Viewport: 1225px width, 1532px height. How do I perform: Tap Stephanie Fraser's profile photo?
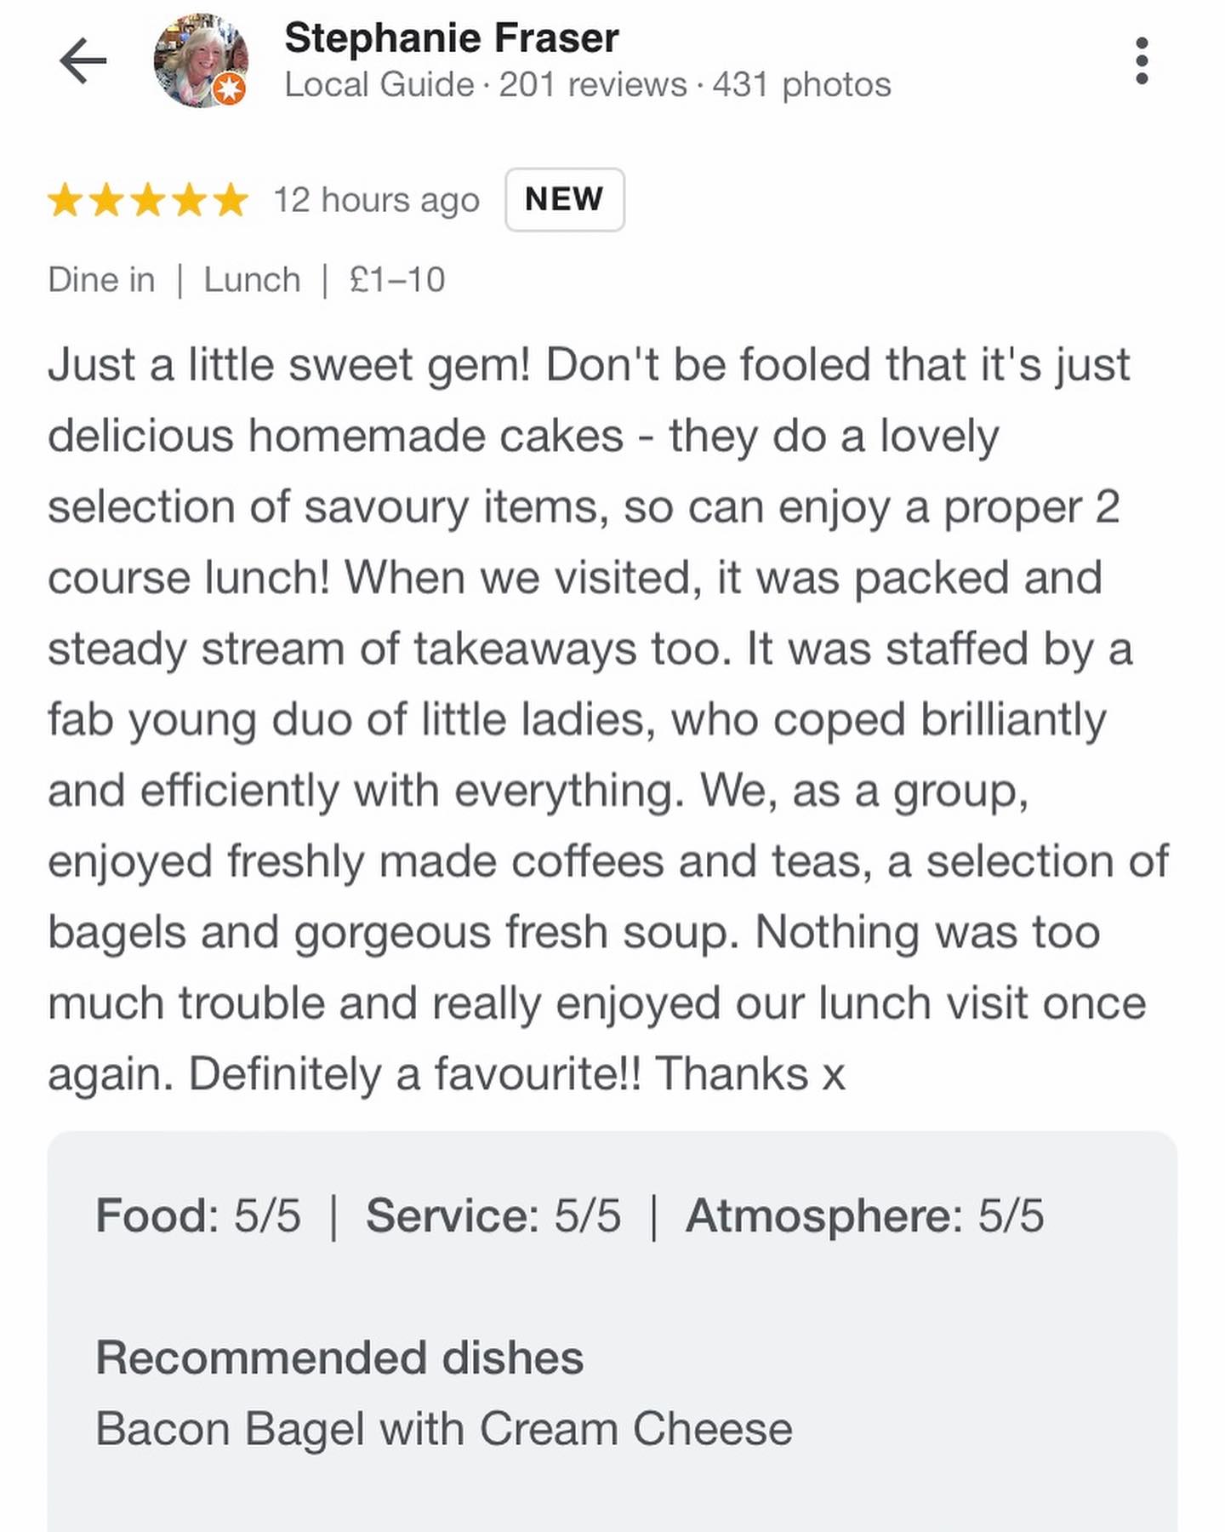tap(199, 60)
